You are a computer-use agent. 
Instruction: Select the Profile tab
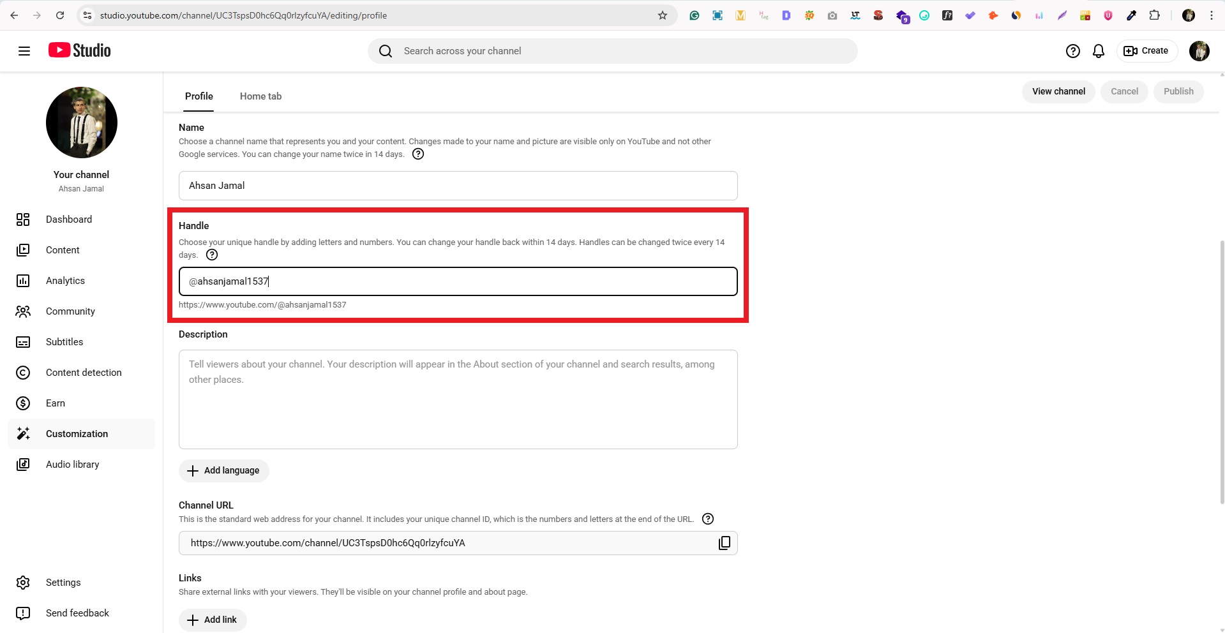199,96
